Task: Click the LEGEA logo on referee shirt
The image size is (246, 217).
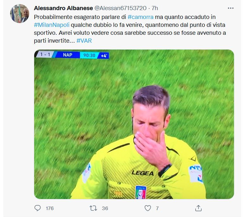Action: [x=142, y=173]
